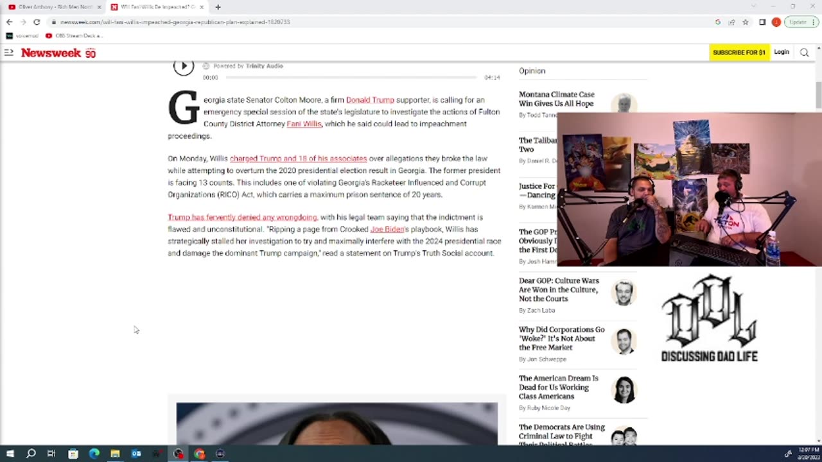Open Outlook from taskbar
Screen dimensions: 822x462
coord(136,454)
